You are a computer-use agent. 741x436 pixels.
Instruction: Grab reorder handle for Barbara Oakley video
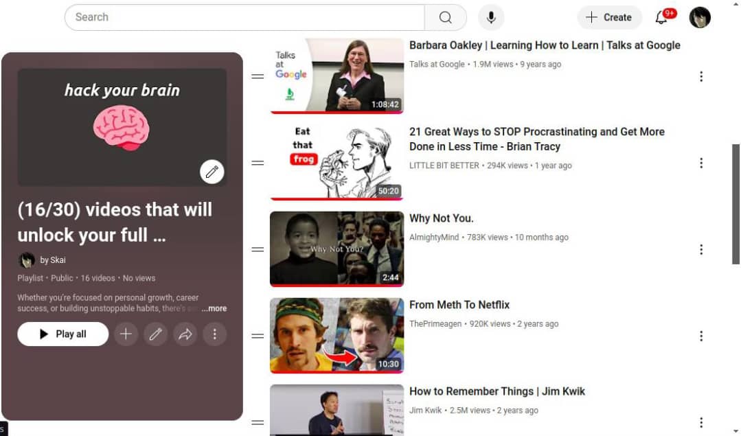click(x=258, y=76)
